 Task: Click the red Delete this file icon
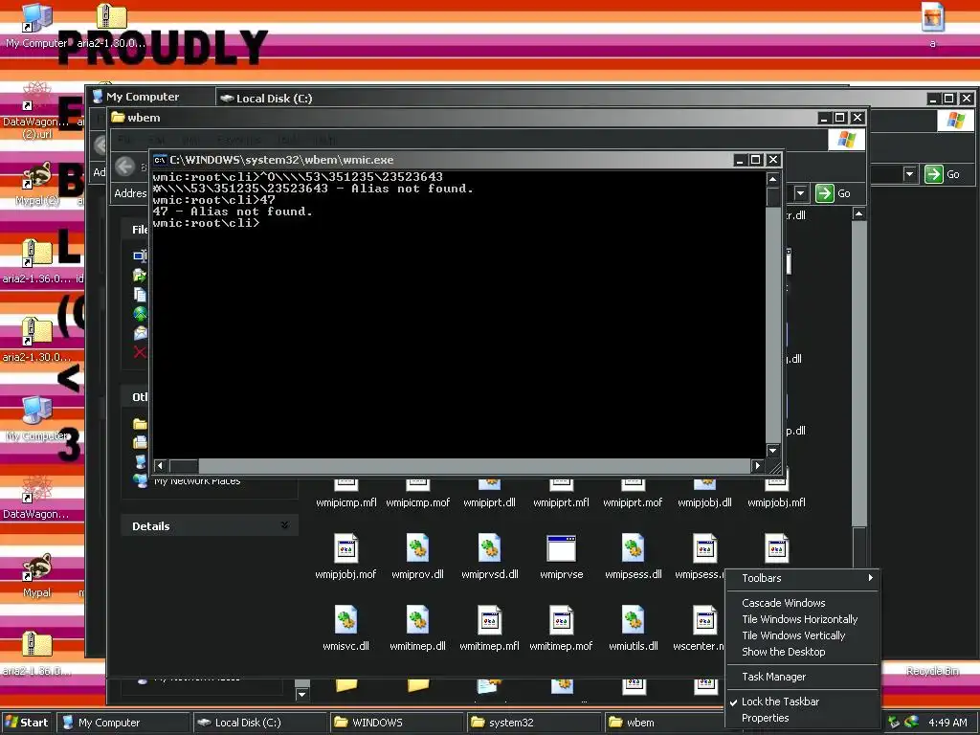(x=140, y=352)
